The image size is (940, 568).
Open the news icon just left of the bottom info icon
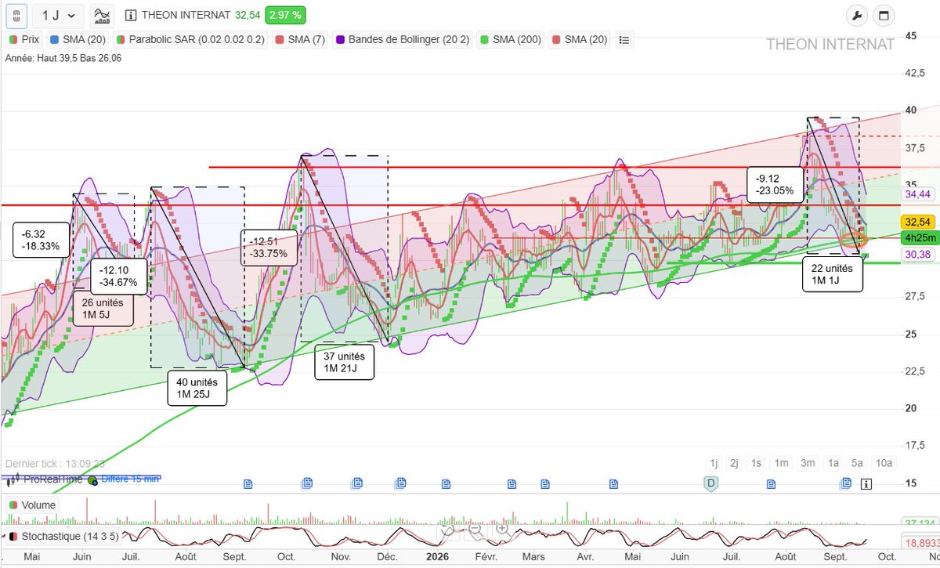click(846, 484)
